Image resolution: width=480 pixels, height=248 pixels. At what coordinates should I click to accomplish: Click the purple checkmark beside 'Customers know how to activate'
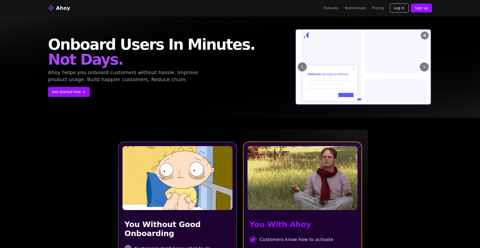coord(253,240)
